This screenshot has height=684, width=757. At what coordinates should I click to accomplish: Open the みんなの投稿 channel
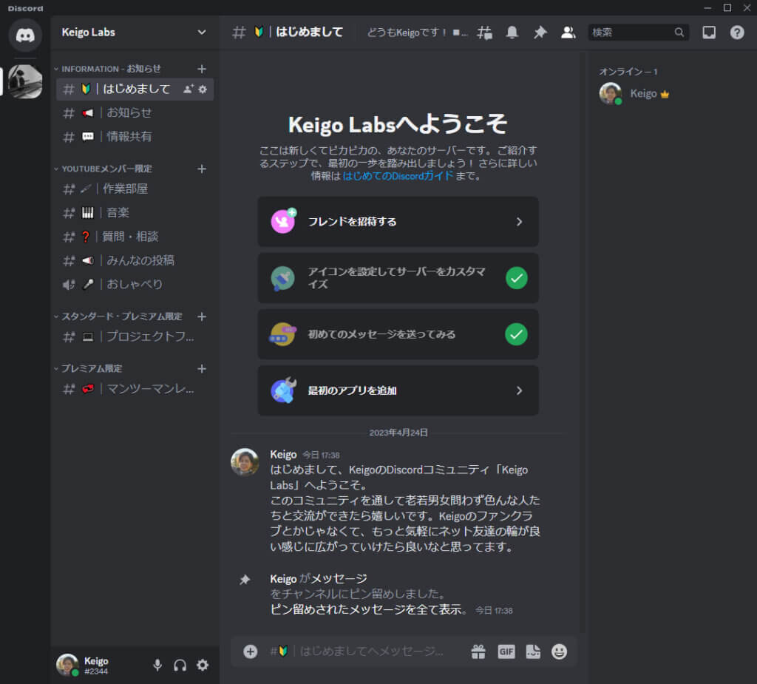pos(135,260)
